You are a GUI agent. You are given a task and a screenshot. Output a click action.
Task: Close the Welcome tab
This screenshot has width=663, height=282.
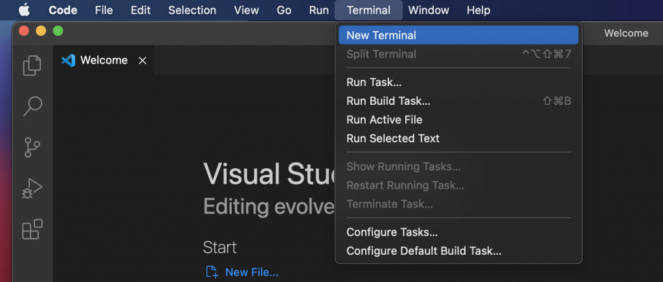[142, 61]
